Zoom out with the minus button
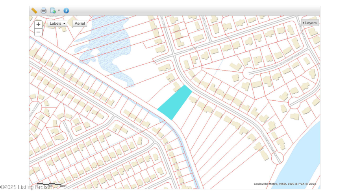This screenshot has width=350, height=196. [39, 32]
